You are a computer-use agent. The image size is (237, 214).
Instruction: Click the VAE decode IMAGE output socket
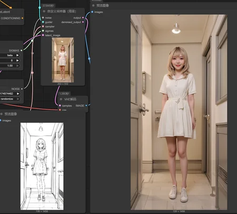coord(86,106)
